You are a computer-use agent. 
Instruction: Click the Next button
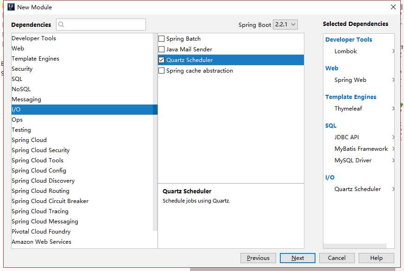click(x=297, y=258)
